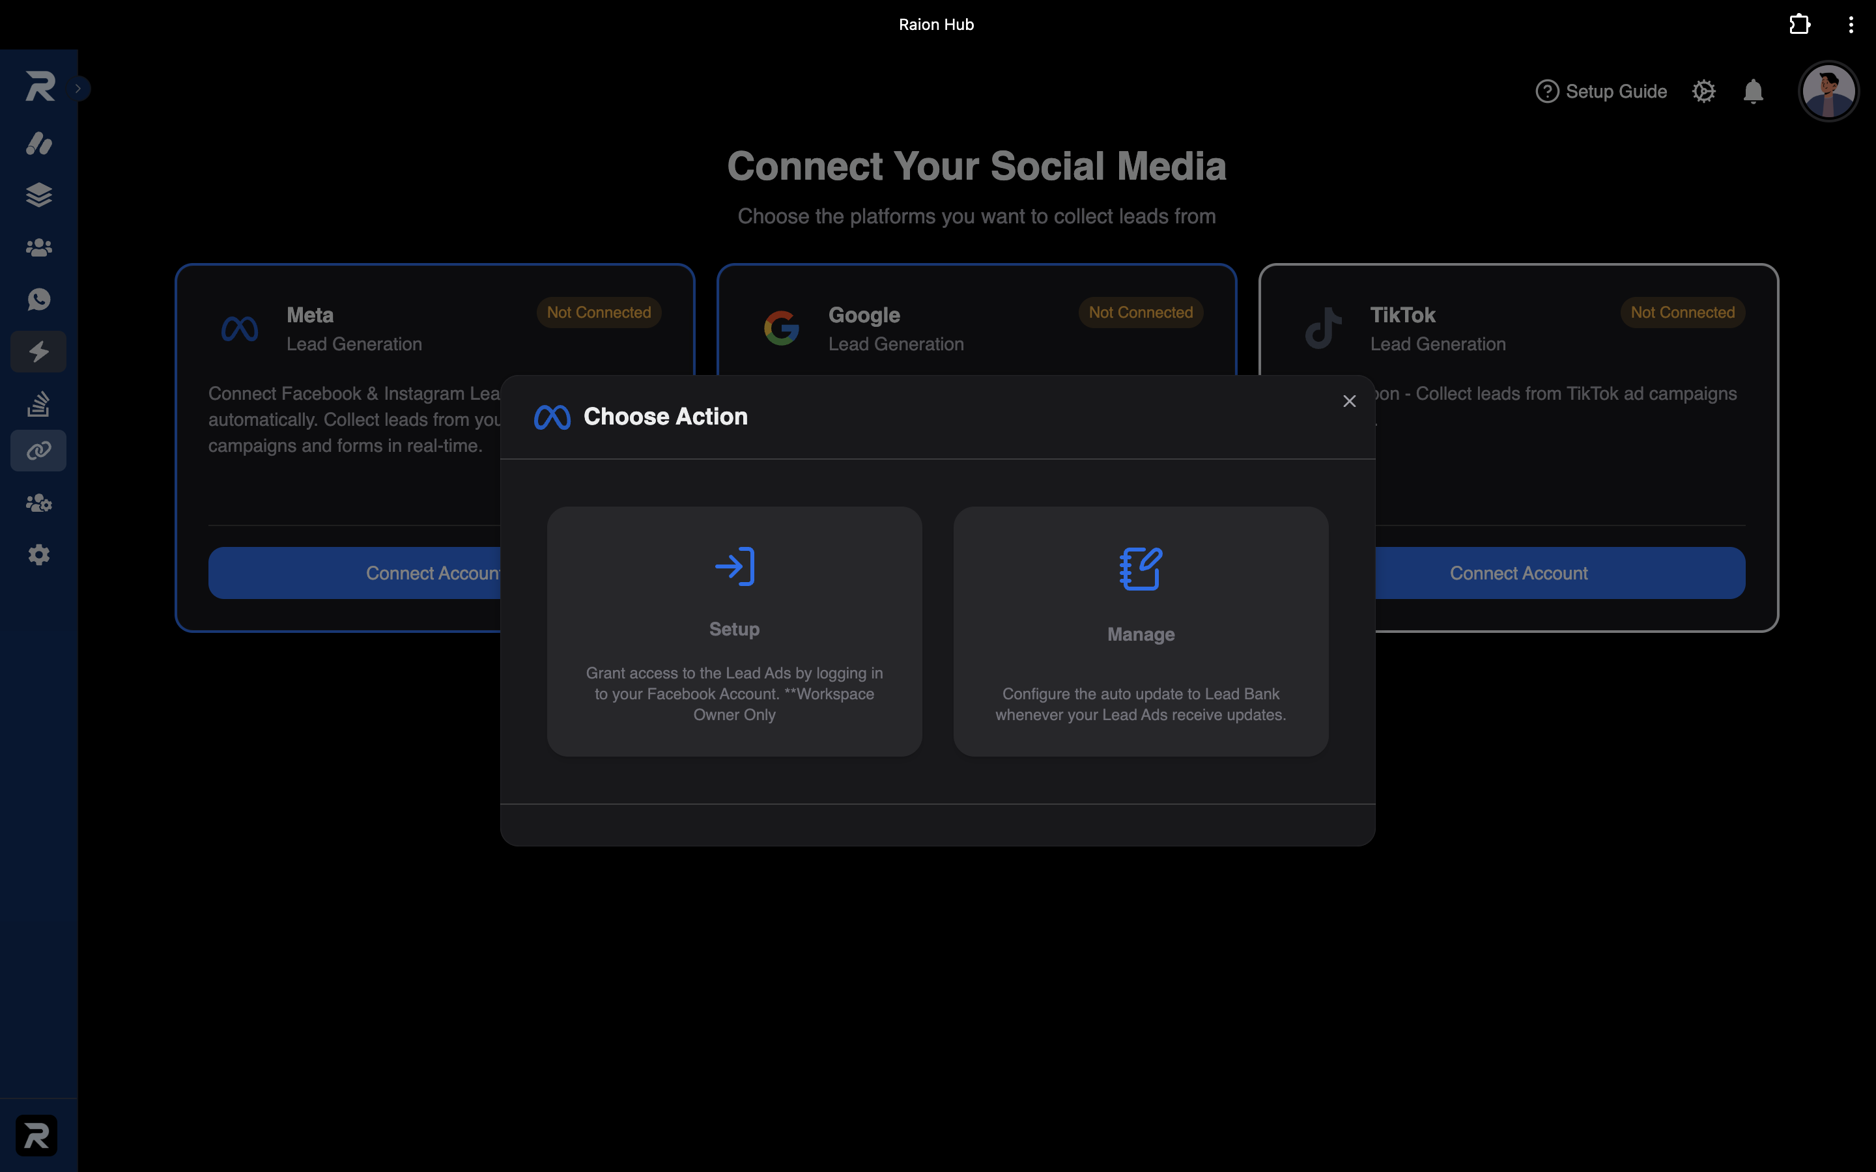Click the Meta Not Connected badge
This screenshot has height=1172, width=1876.
(599, 313)
